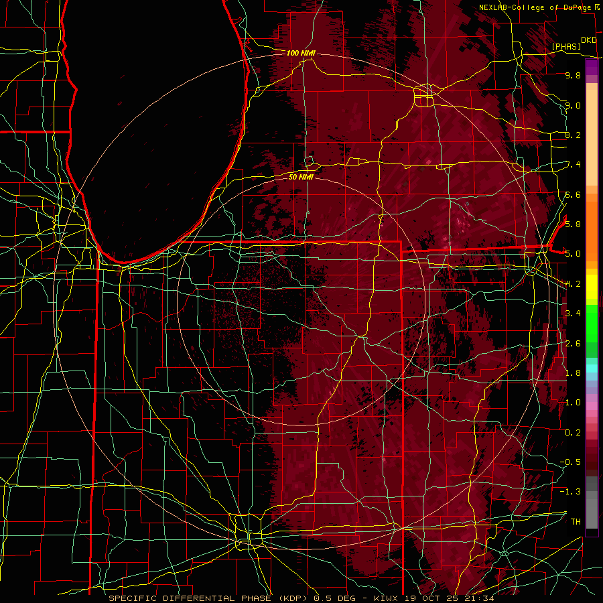603x603 pixels.
Task: Click the 5.8 value on the color scale
Action: click(x=573, y=224)
